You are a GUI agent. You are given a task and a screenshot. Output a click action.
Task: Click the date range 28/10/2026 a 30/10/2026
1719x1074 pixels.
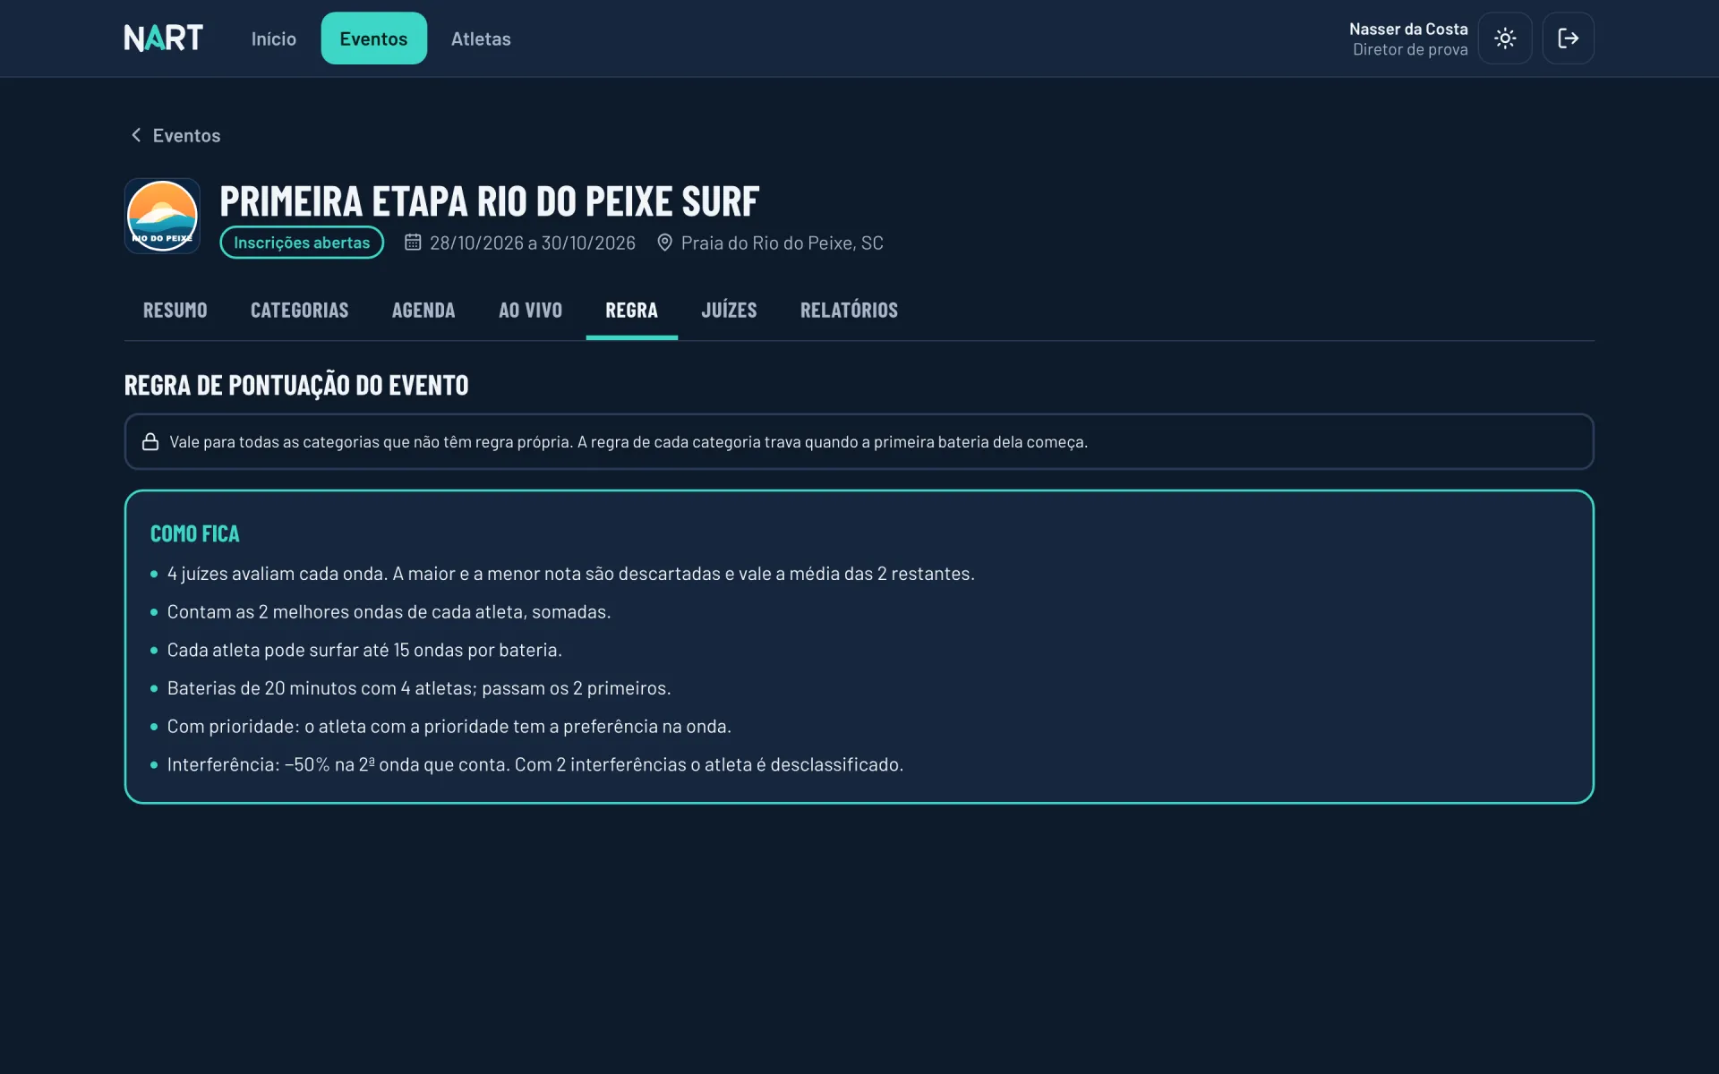coord(533,243)
